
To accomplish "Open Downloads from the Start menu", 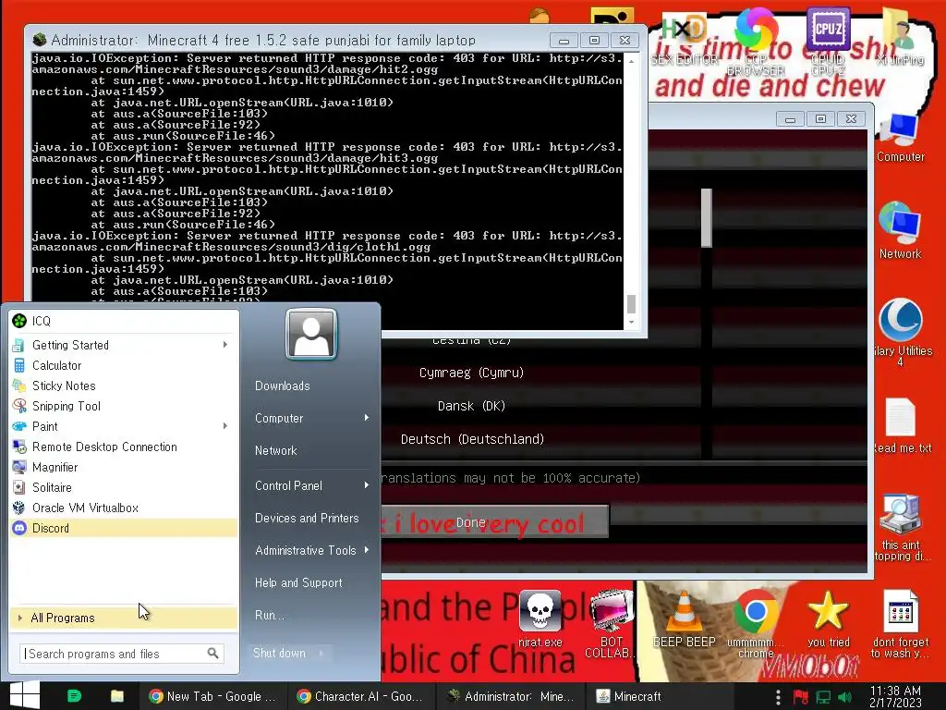I will [x=283, y=386].
